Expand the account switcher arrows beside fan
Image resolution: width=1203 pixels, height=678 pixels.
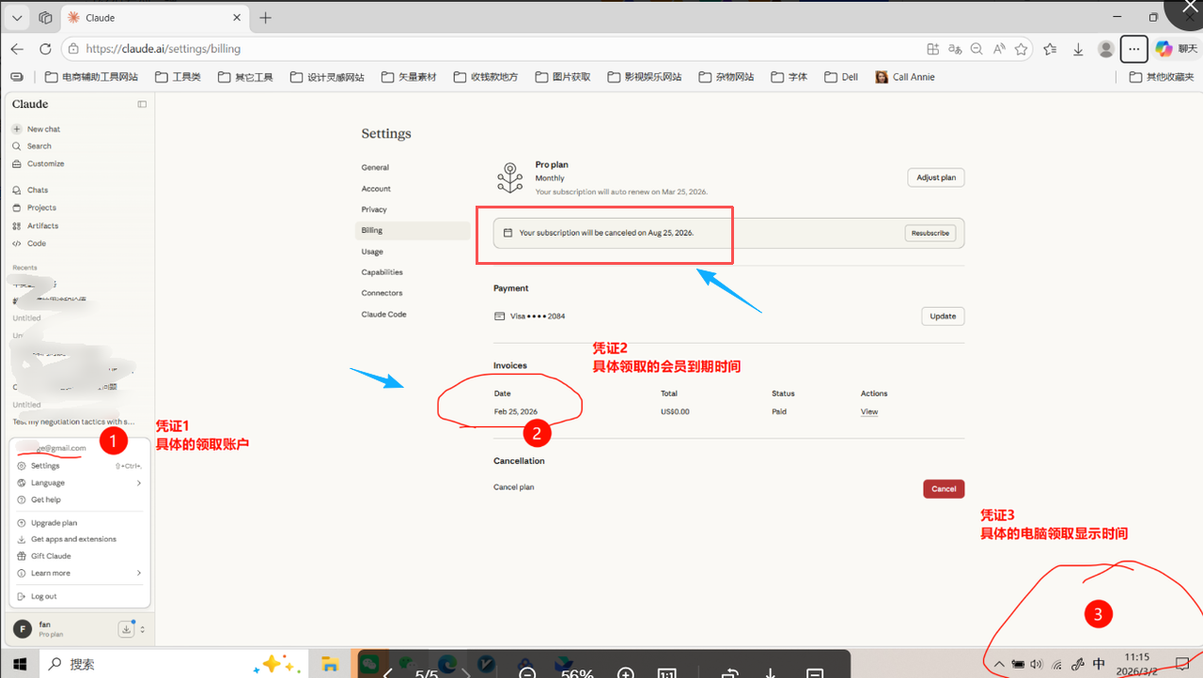click(142, 629)
